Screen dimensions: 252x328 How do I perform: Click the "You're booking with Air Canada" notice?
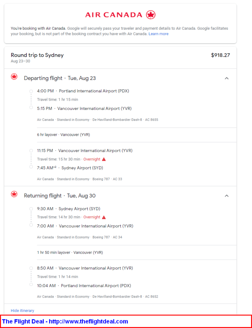(119, 31)
